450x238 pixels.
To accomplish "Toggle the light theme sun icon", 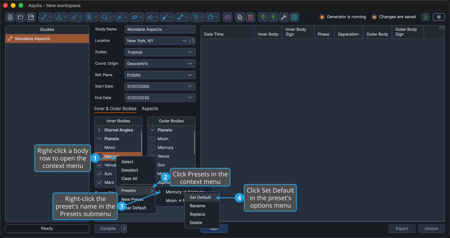I will click(x=439, y=17).
